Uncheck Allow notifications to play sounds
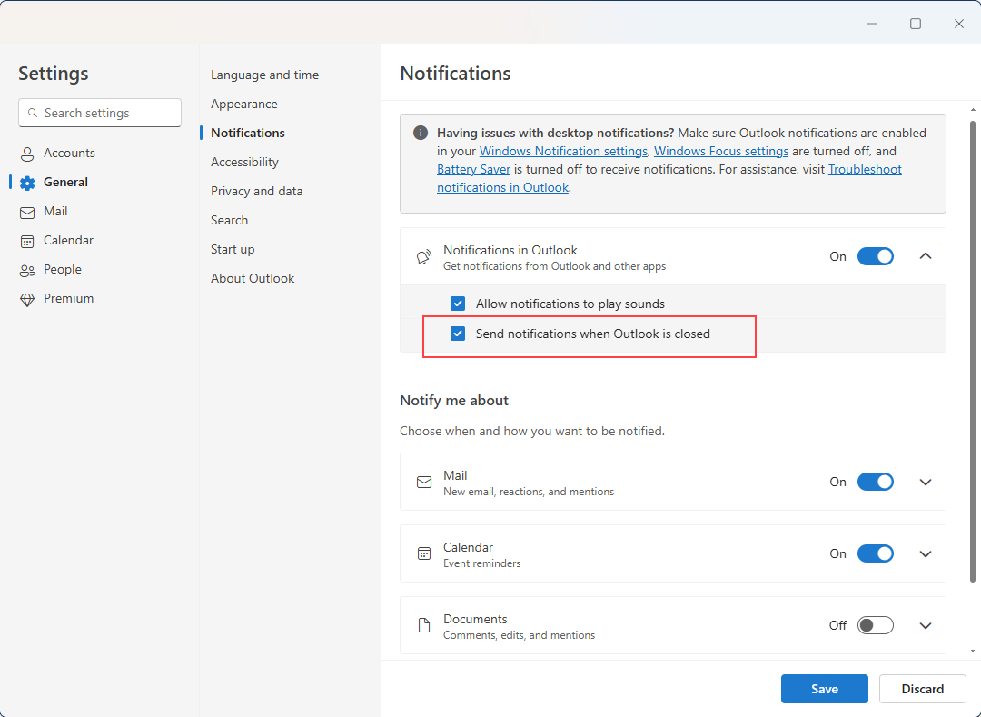This screenshot has width=981, height=717. pyautogui.click(x=459, y=304)
